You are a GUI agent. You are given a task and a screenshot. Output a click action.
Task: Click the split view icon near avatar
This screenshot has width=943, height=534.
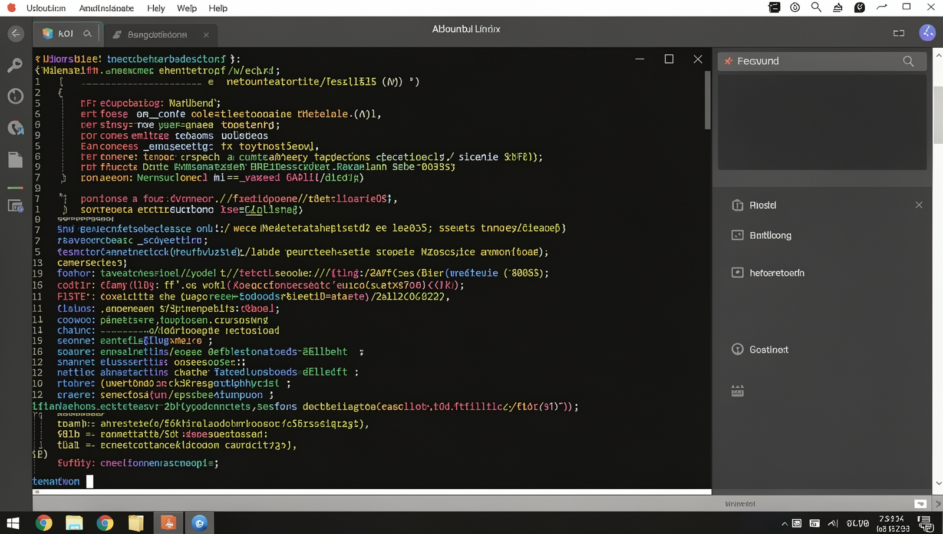(899, 33)
